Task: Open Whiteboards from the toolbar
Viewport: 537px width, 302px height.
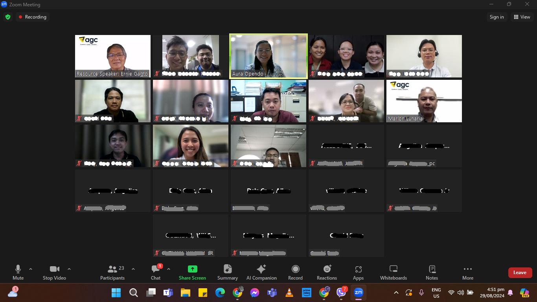Action: coord(393,272)
